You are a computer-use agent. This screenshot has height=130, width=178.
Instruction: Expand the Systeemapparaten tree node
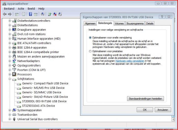tap(10, 110)
